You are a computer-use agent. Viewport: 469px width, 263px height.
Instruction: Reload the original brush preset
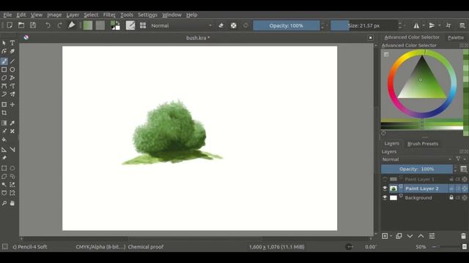click(245, 26)
